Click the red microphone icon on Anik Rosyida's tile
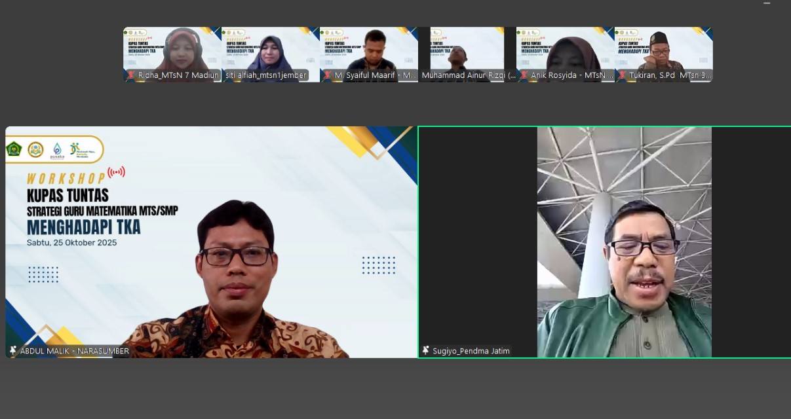This screenshot has height=419, width=791. click(x=524, y=75)
